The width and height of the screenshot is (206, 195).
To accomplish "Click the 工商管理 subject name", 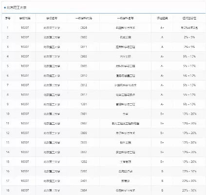I will (x=125, y=162).
